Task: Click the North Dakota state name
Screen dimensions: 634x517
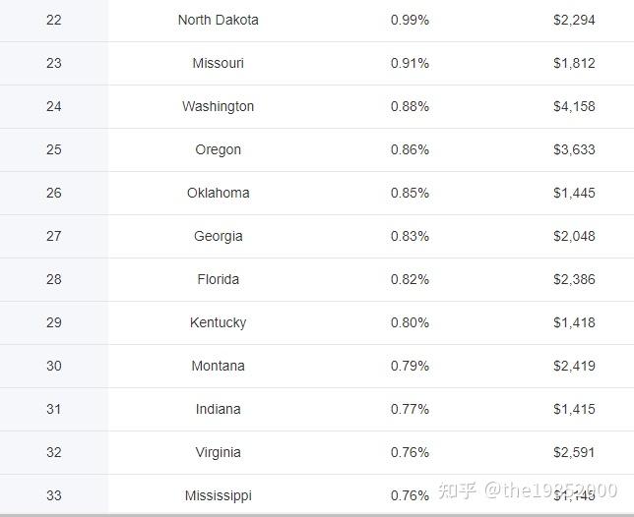Action: tap(219, 20)
